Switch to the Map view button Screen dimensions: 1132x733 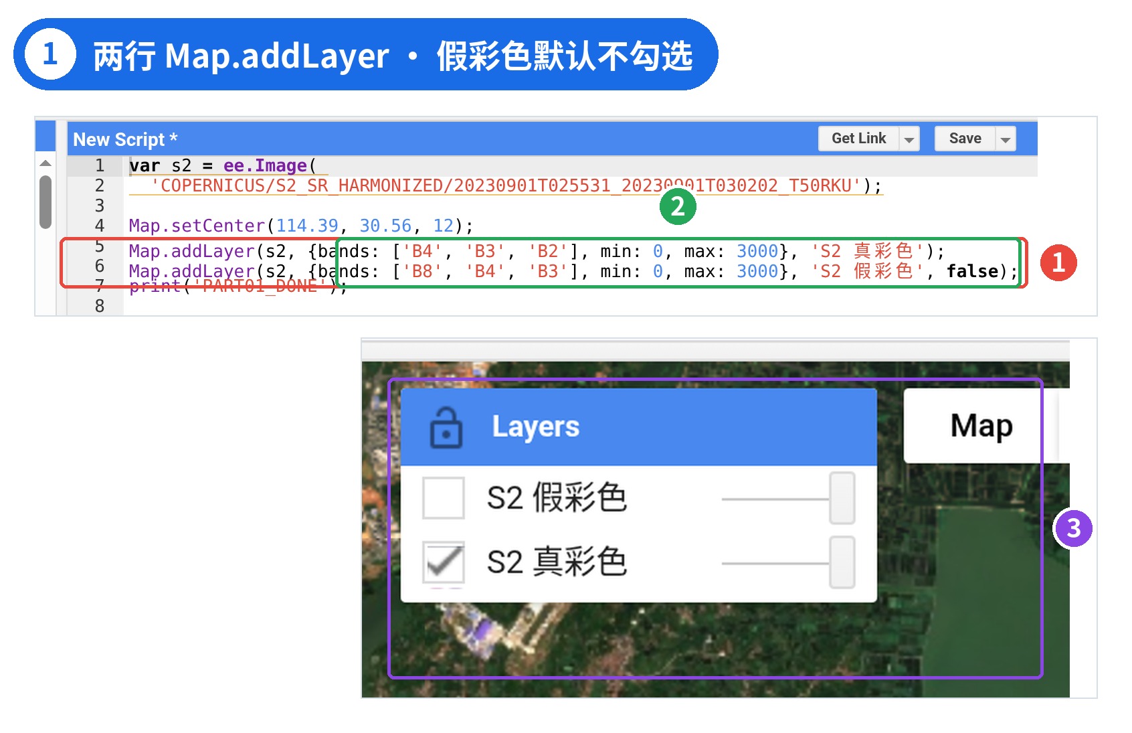981,426
